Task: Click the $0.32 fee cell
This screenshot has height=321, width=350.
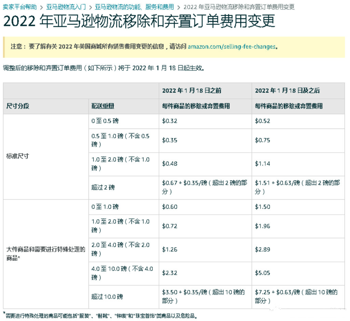Action: click(x=170, y=121)
